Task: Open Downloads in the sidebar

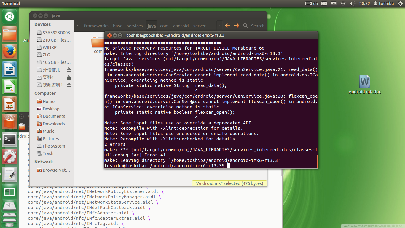Action: (x=53, y=124)
